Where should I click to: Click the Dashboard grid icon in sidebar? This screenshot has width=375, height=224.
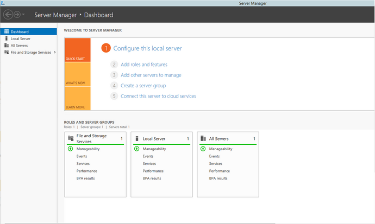point(7,31)
